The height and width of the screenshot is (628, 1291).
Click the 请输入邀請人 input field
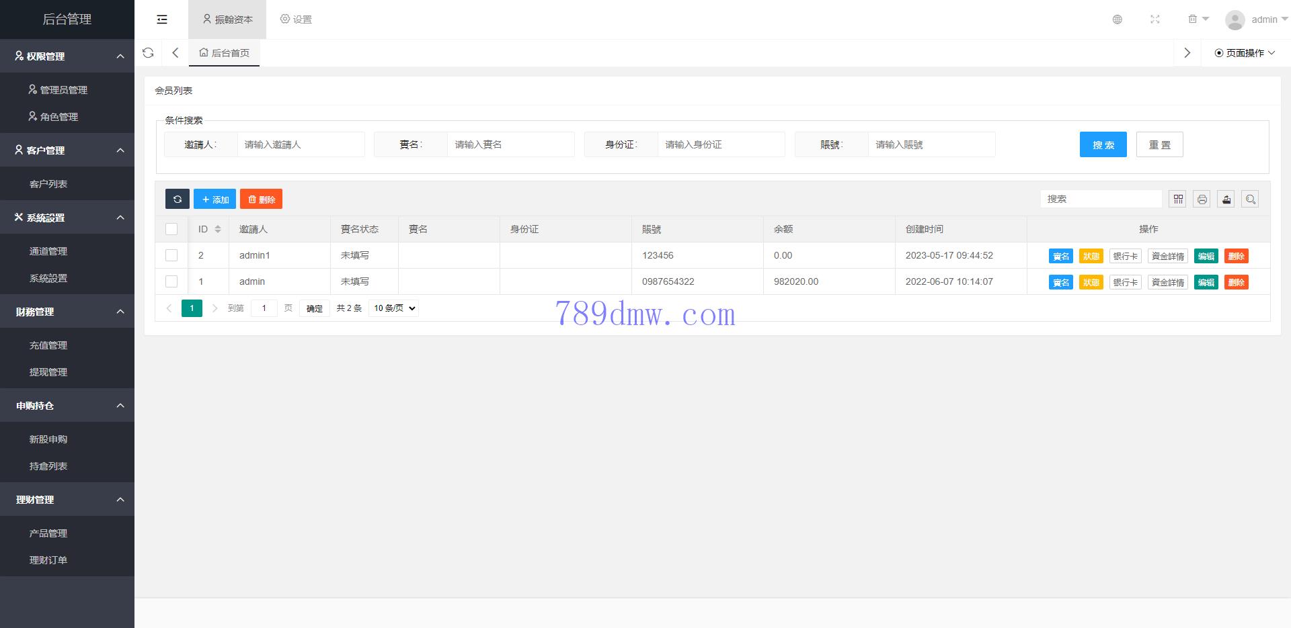[301, 144]
